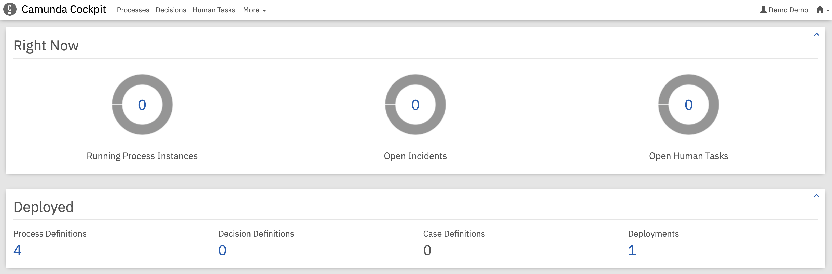Click the Case Definitions count 0

427,250
